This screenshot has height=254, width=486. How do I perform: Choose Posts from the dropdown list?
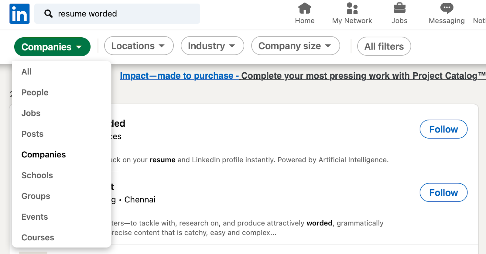click(x=33, y=134)
